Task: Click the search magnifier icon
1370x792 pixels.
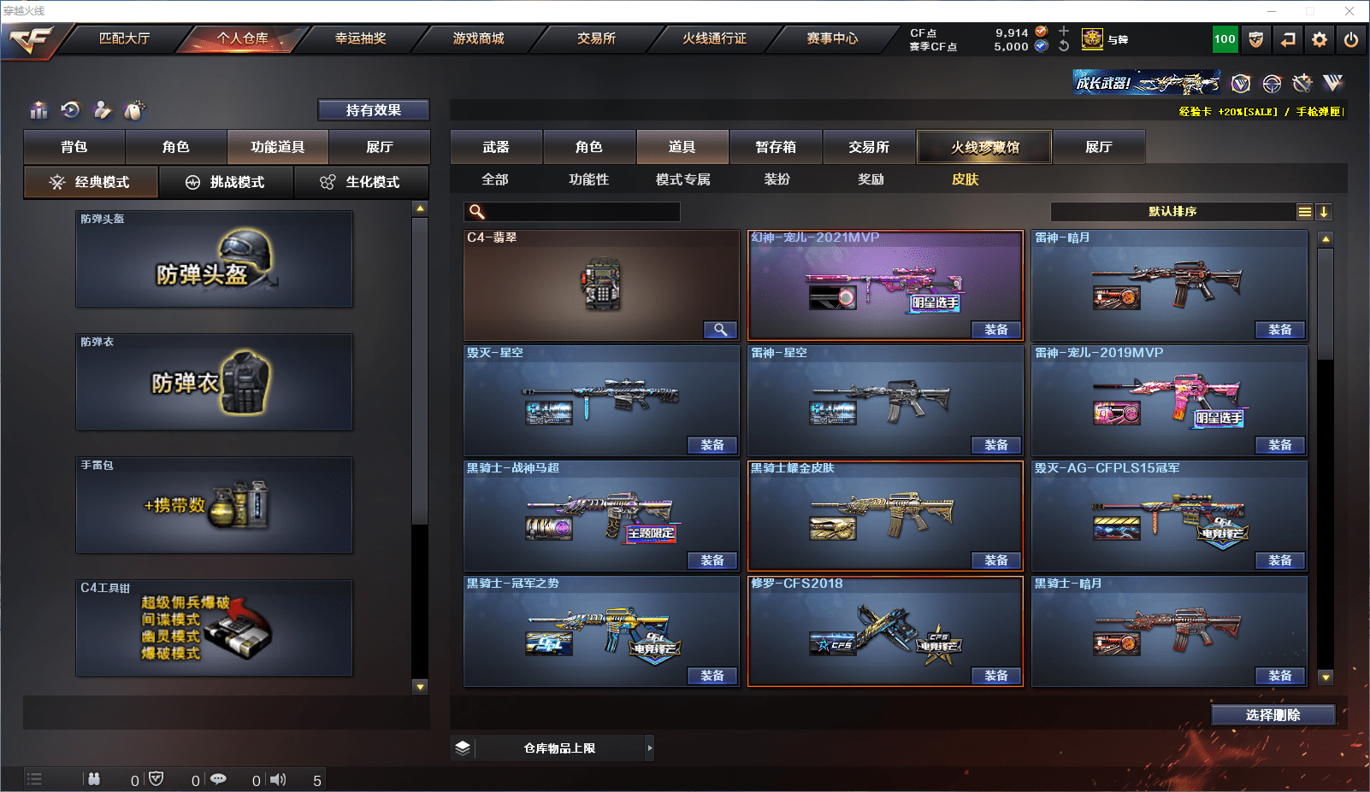Action: pos(477,212)
